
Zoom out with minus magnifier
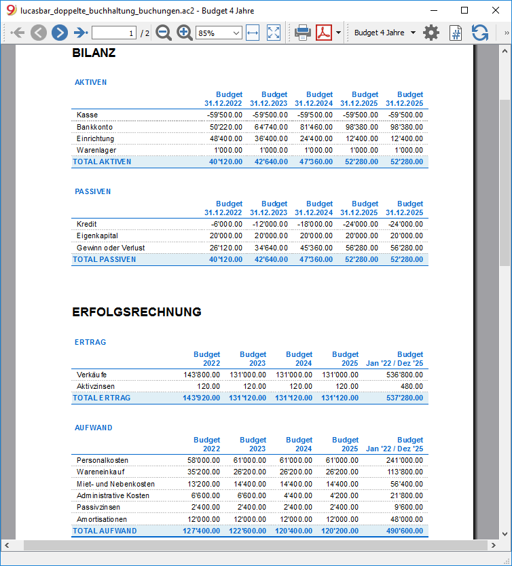click(164, 33)
